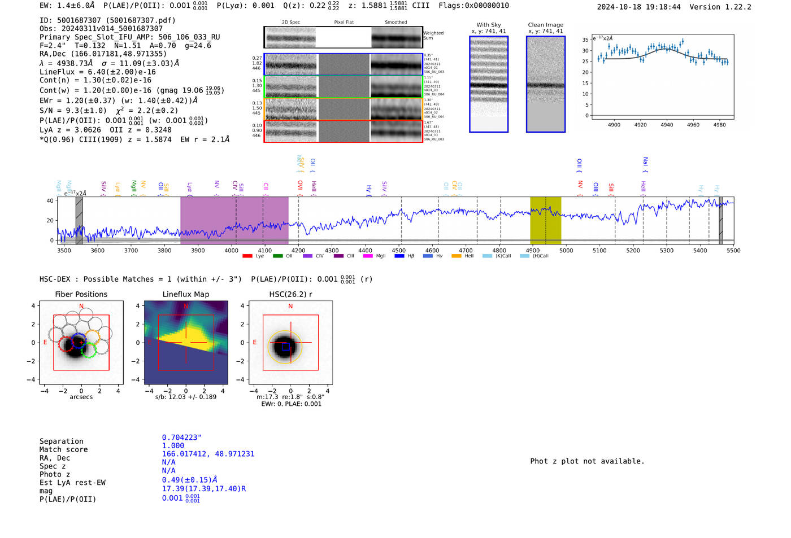
Task: Click the Cont(n) = 1.30 line
Action: [95, 80]
